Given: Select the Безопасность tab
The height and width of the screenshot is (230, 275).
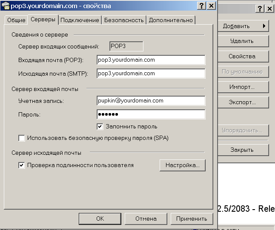Looking at the screenshot, I should 123,20.
